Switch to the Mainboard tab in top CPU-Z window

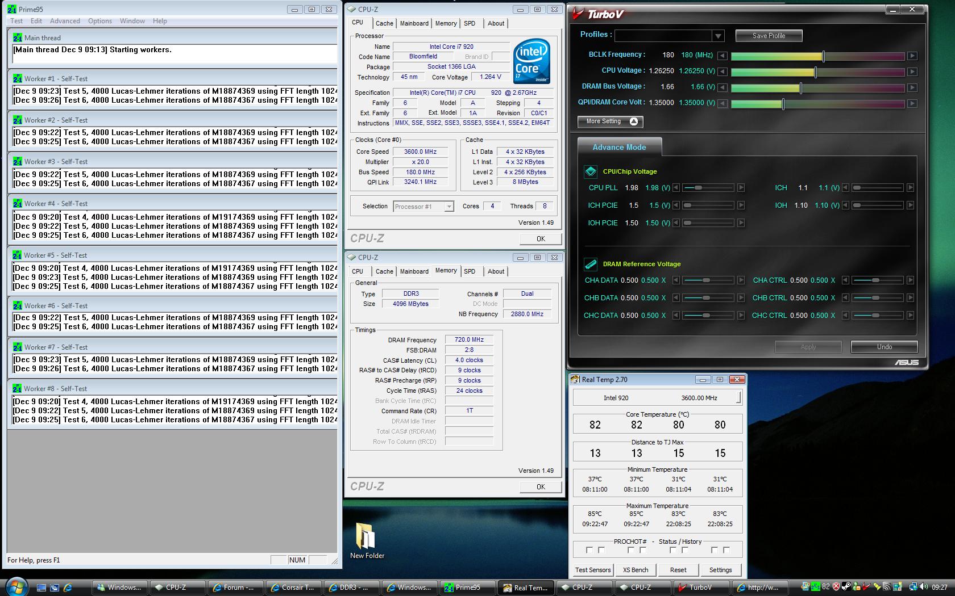414,23
